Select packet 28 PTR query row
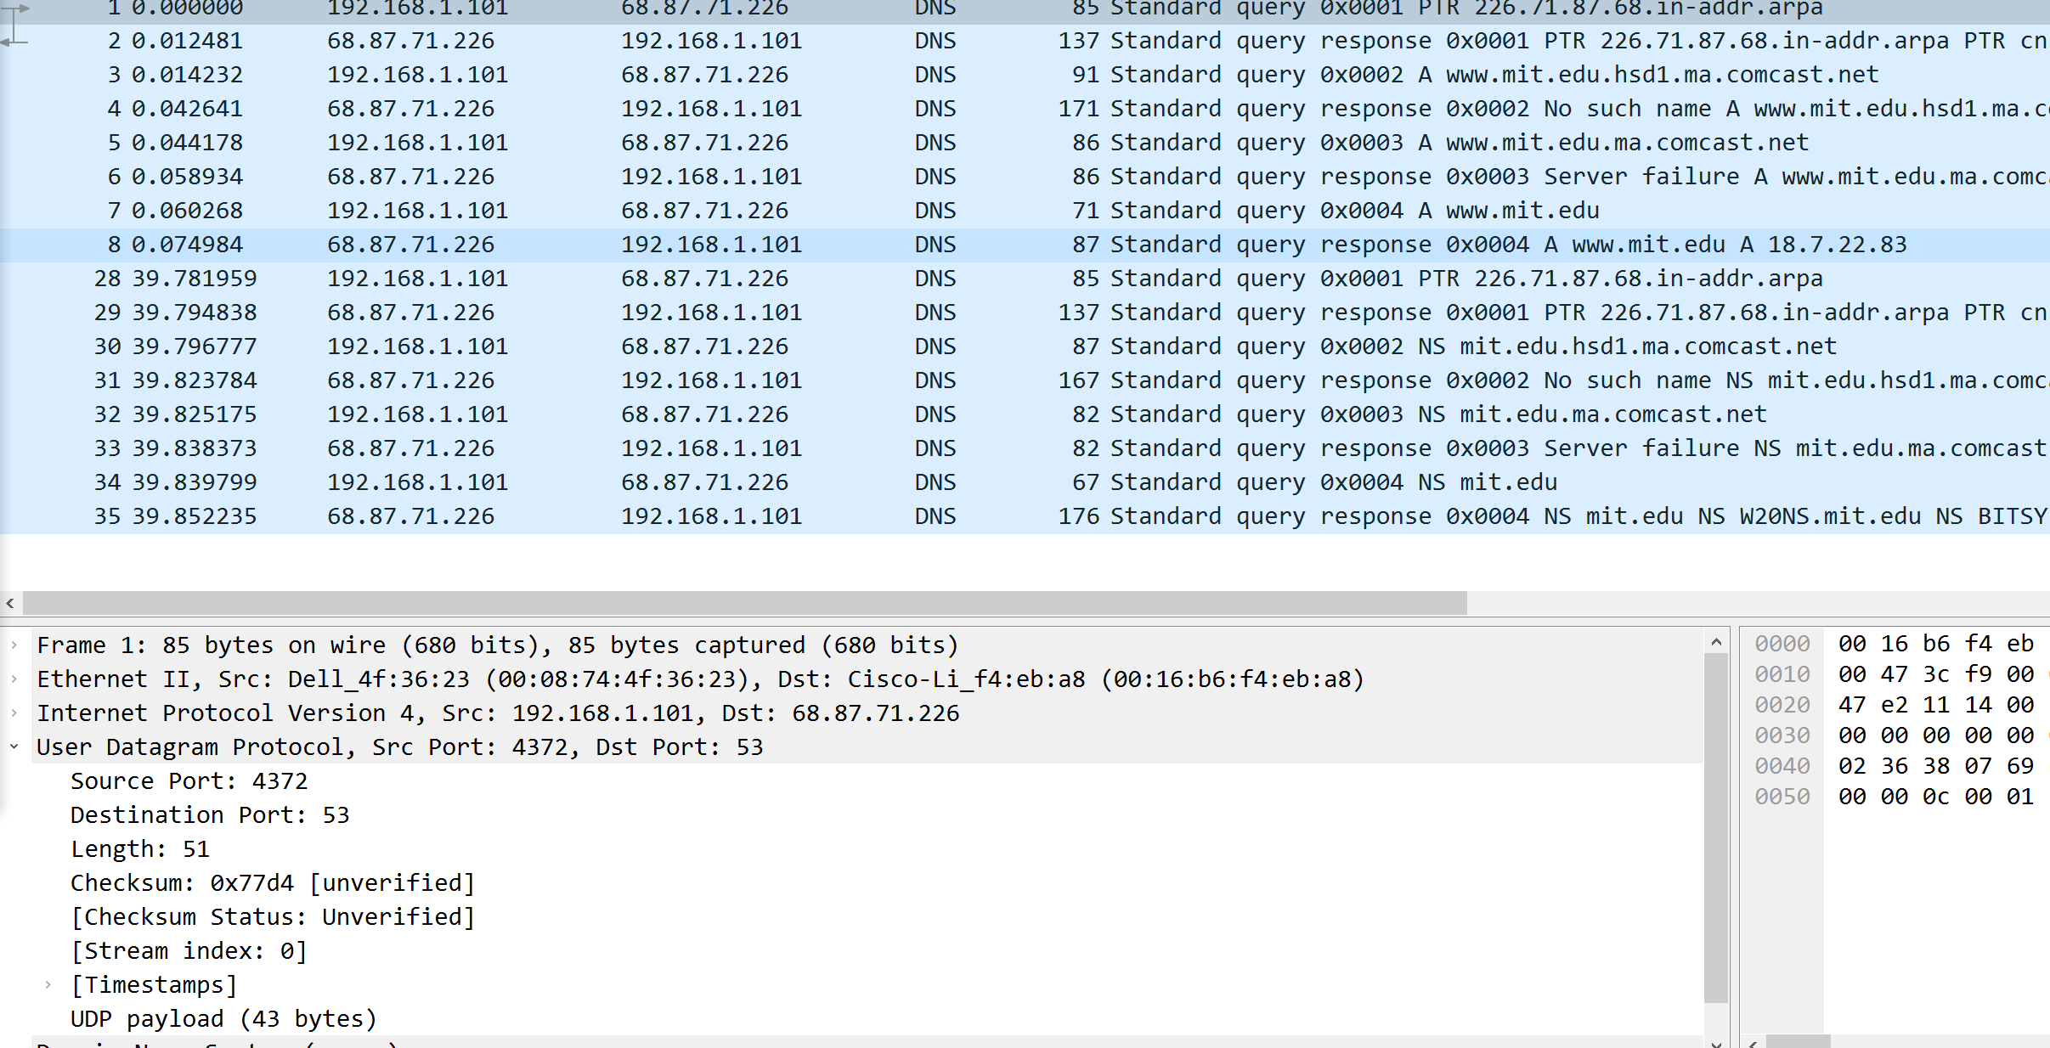The height and width of the screenshot is (1048, 2050). pos(1025,279)
